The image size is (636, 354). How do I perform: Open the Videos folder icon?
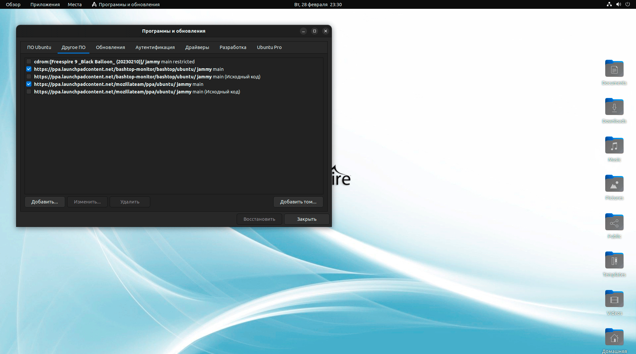pos(614,299)
